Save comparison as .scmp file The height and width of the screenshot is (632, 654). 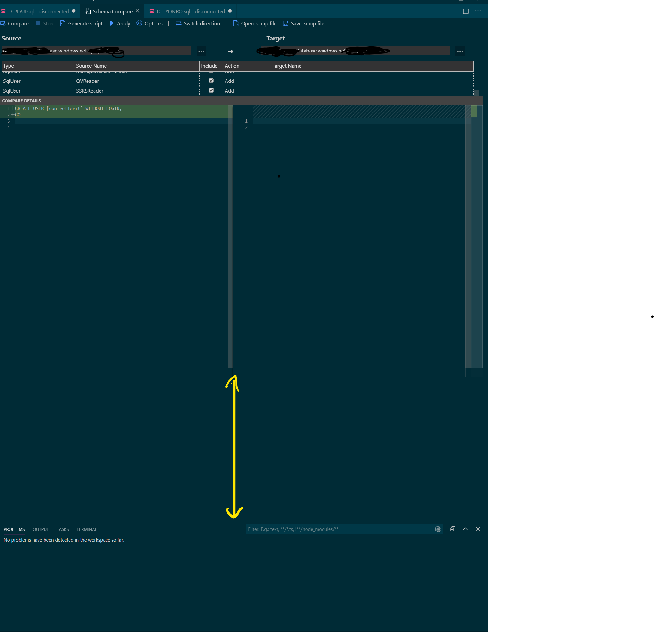(x=303, y=23)
